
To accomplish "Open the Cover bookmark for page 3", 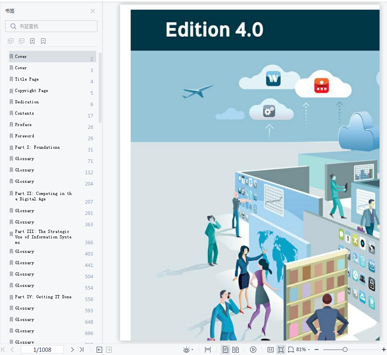I will pos(52,68).
